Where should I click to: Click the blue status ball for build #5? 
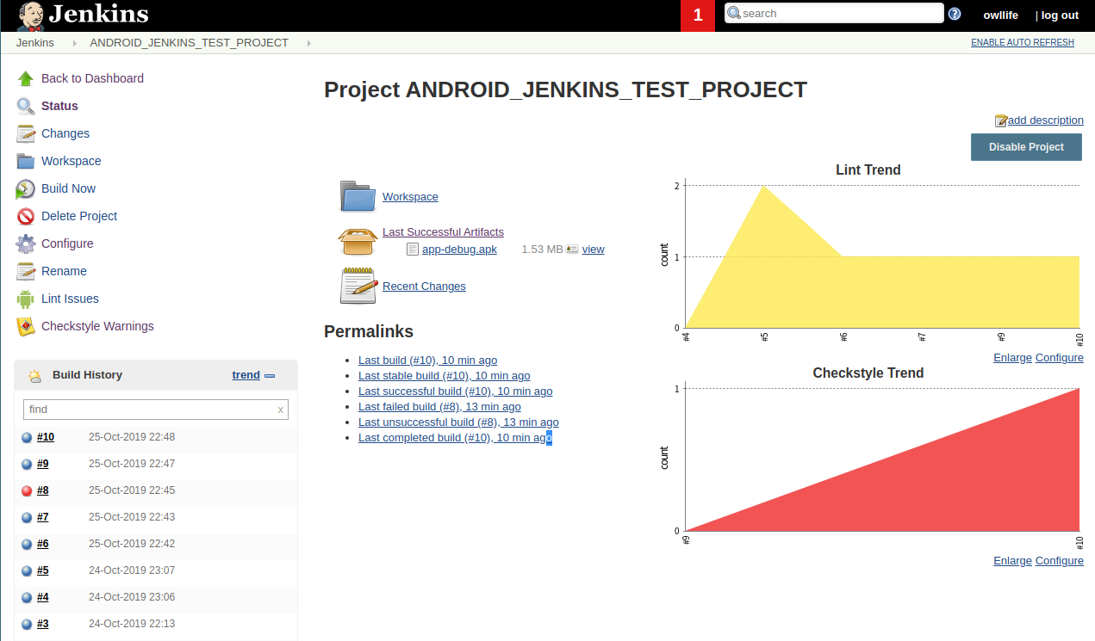[x=27, y=570]
